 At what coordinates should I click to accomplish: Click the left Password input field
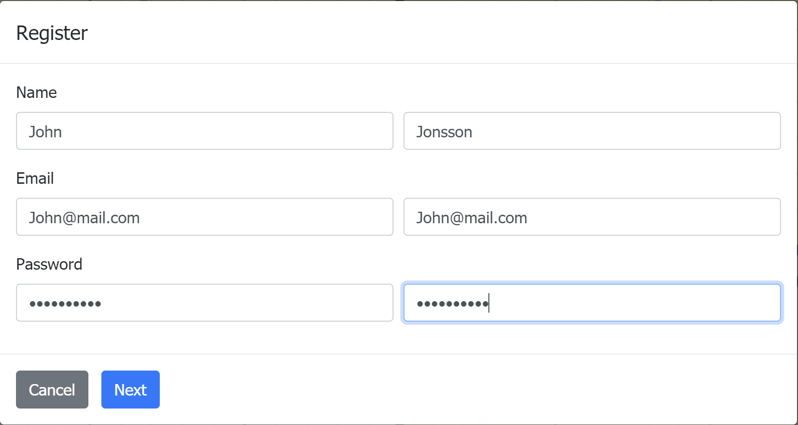(205, 303)
